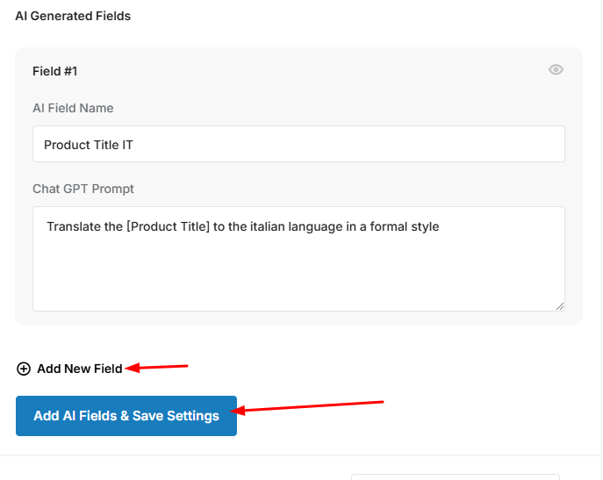
Task: Click the AI Field Name label
Action: [x=73, y=108]
